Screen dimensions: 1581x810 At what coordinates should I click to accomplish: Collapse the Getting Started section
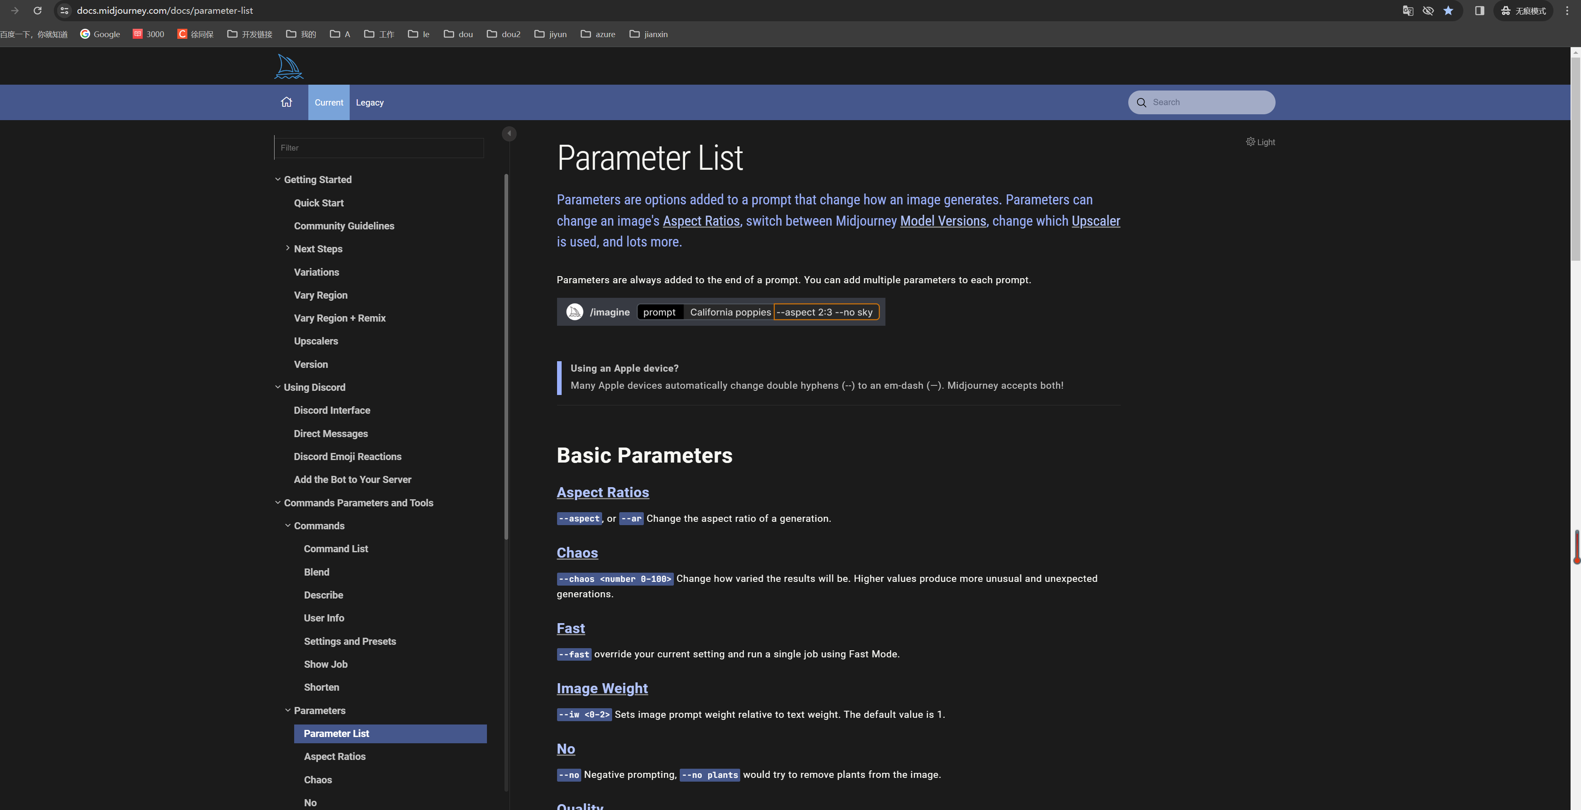(278, 179)
